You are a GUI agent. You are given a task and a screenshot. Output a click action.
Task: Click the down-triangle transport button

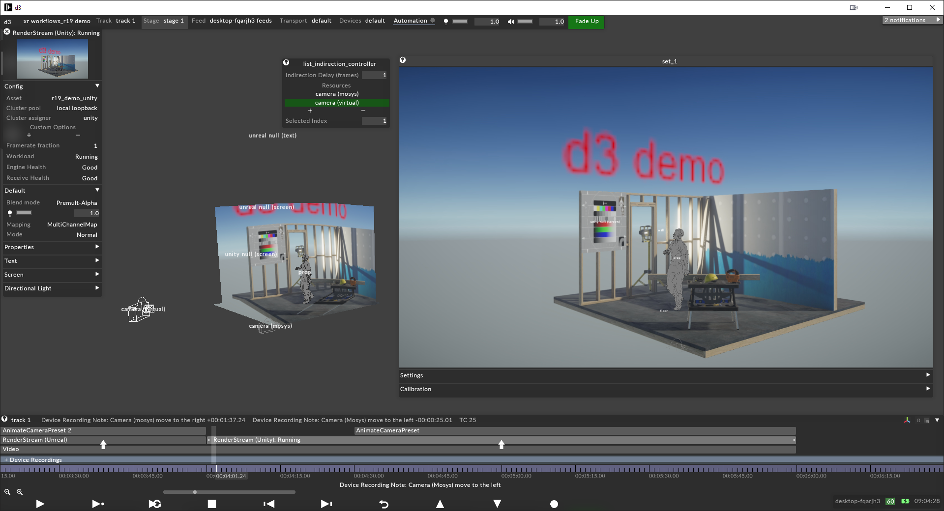(497, 504)
